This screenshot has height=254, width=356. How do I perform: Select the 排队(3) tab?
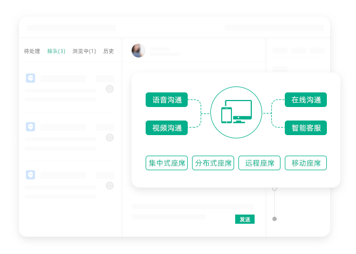point(56,51)
